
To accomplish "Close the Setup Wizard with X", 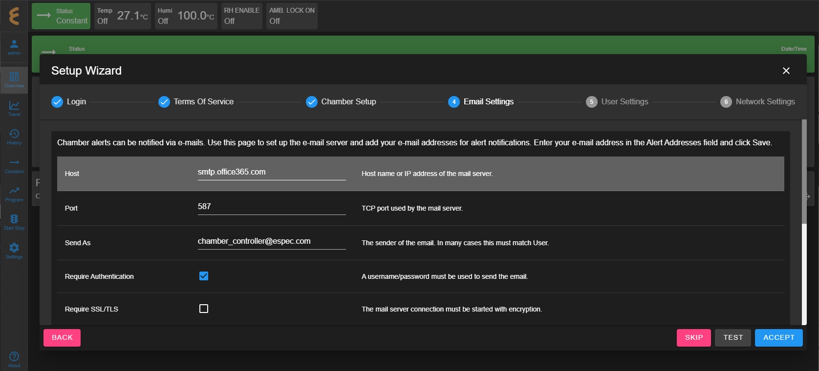I will pyautogui.click(x=786, y=71).
